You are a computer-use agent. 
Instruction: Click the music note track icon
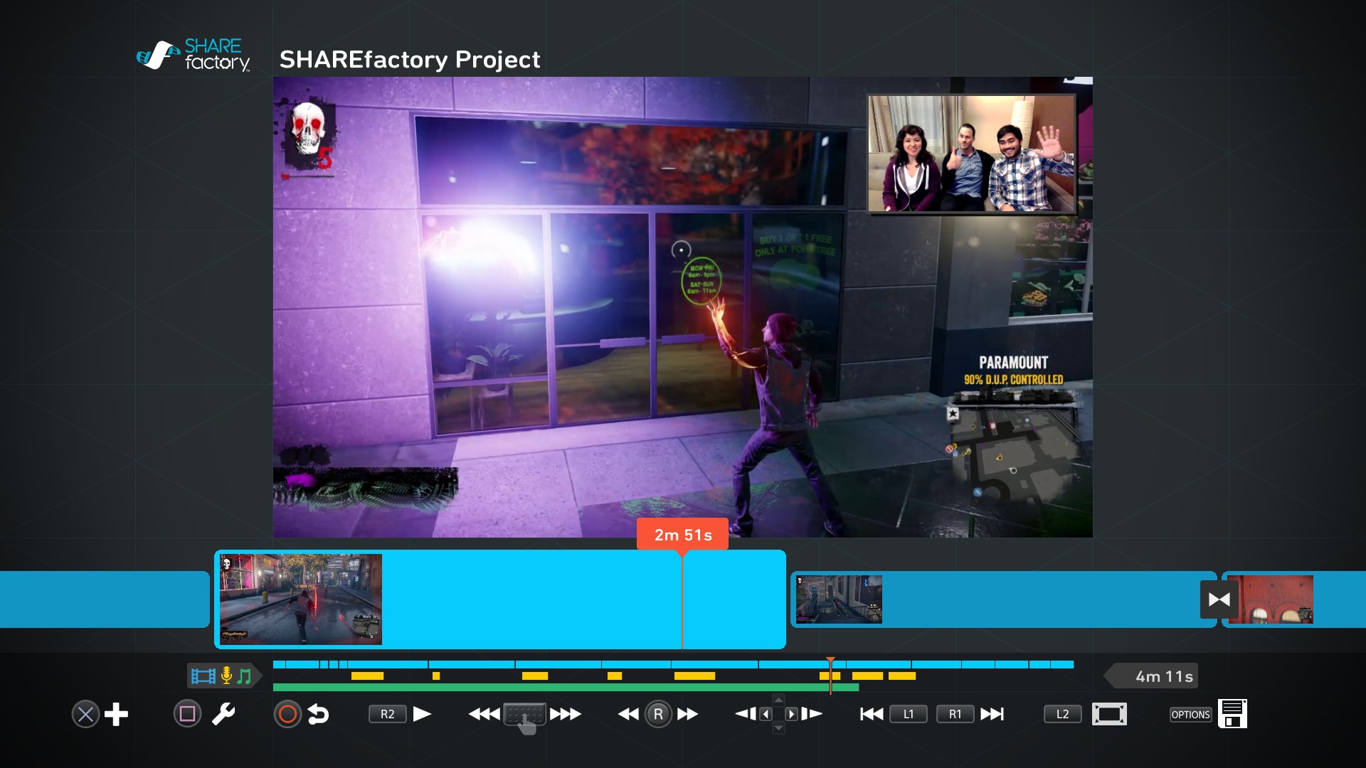(244, 676)
